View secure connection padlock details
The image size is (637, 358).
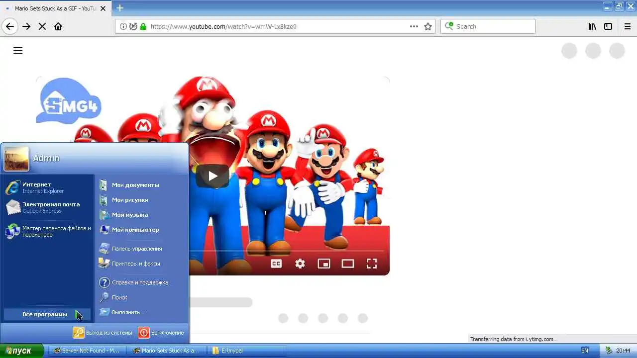point(143,26)
